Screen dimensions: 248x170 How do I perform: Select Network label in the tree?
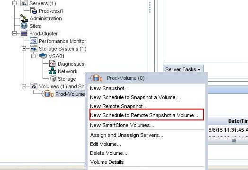(x=67, y=71)
